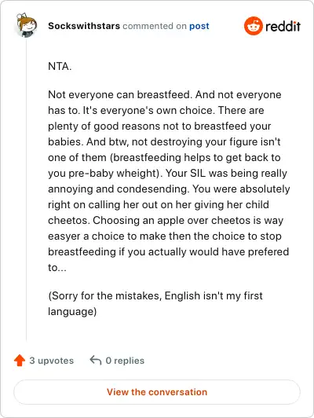The height and width of the screenshot is (418, 314).
Task: Click the '3 upvotes' count text
Action: pyautogui.click(x=51, y=361)
